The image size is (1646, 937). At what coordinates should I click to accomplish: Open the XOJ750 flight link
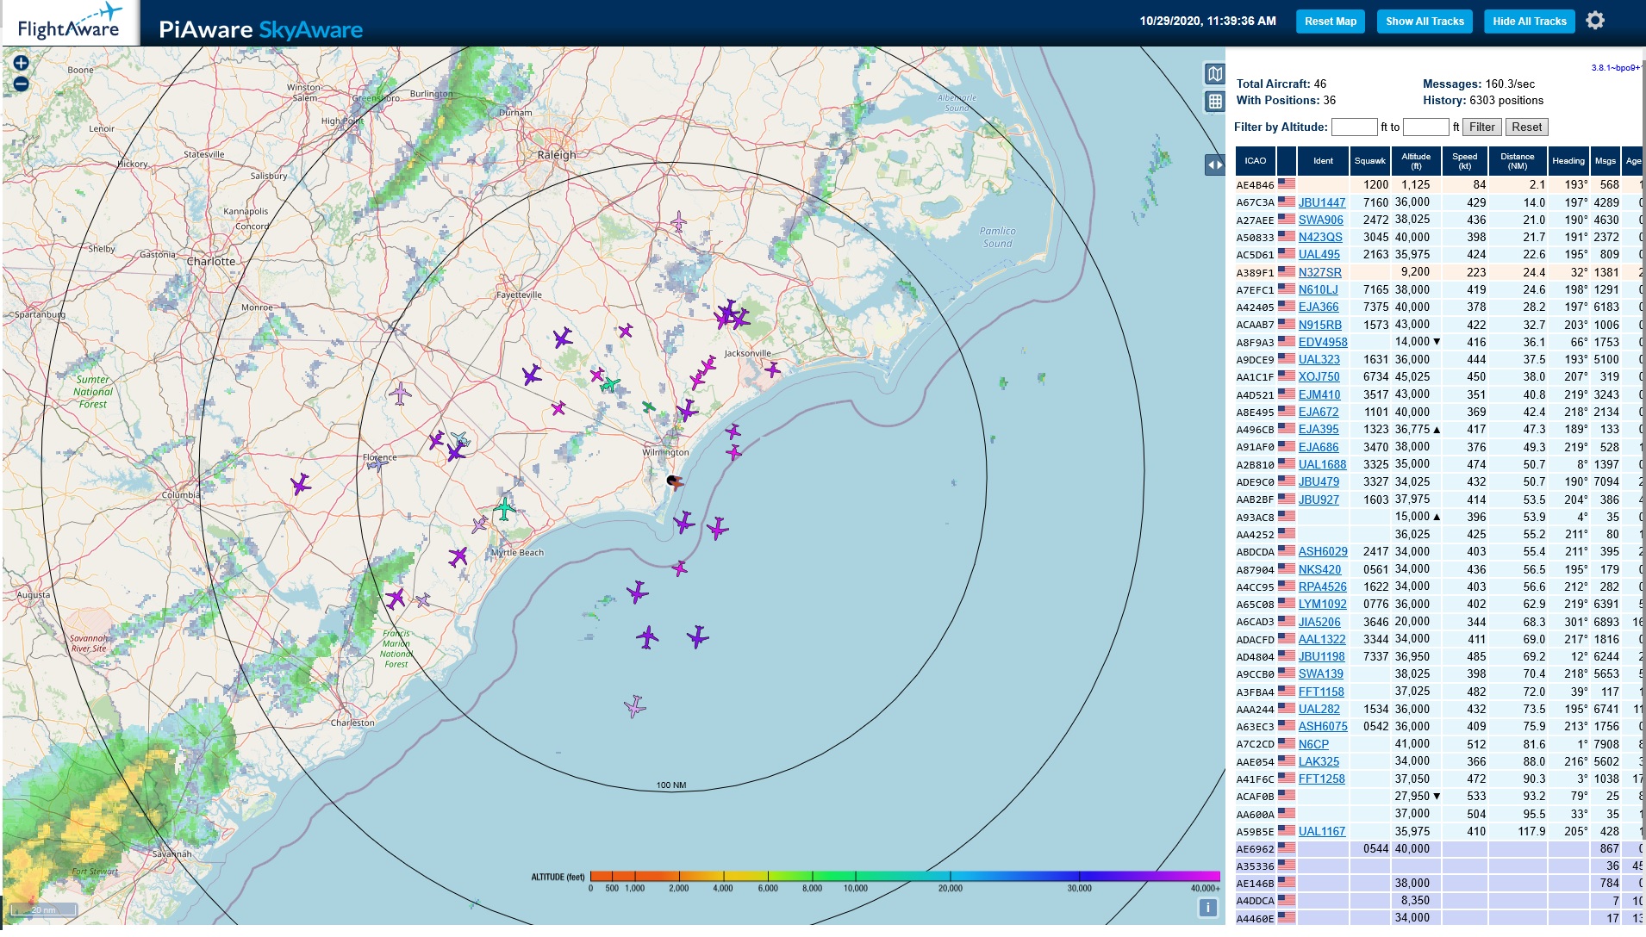pyautogui.click(x=1319, y=377)
